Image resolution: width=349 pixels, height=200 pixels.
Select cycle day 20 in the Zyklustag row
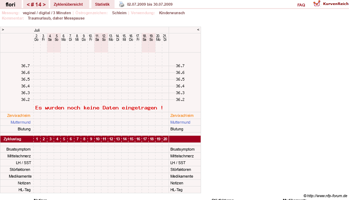pos(165,139)
